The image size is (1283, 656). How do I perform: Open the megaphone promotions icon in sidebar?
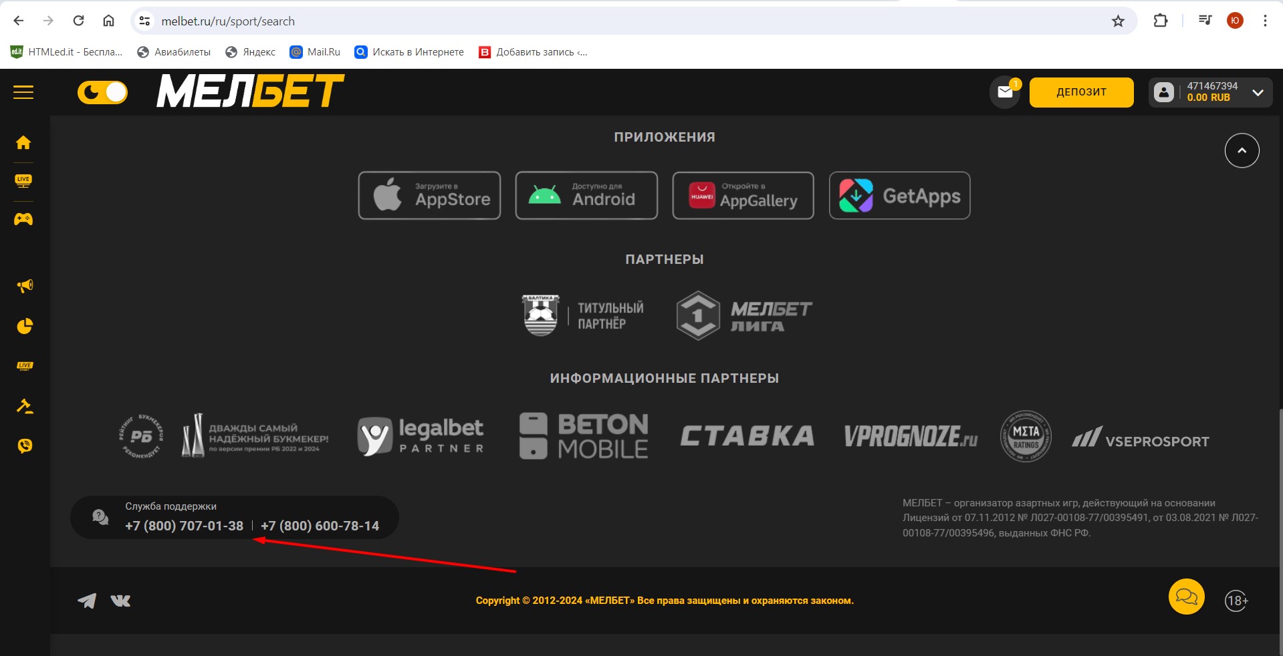coord(25,286)
